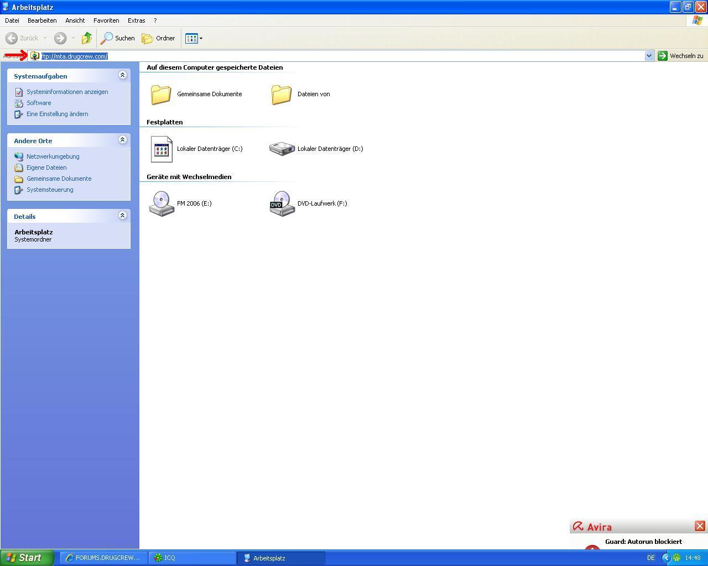Collapse the Systemaufgaben panel

(x=123, y=75)
